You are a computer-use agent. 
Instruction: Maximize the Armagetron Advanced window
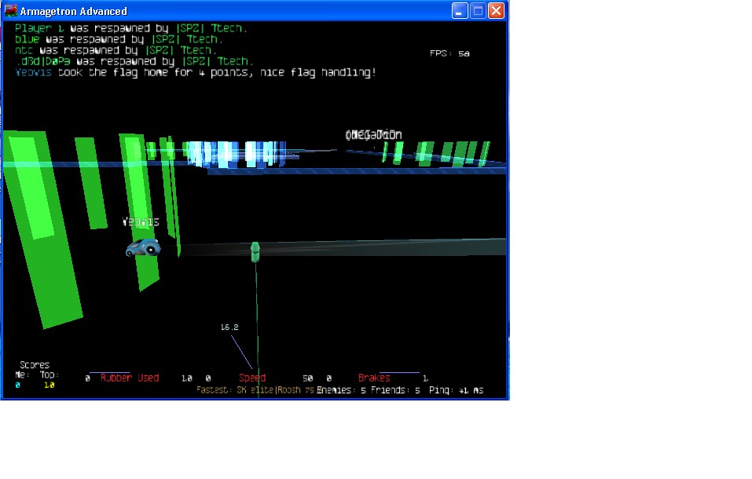478,10
